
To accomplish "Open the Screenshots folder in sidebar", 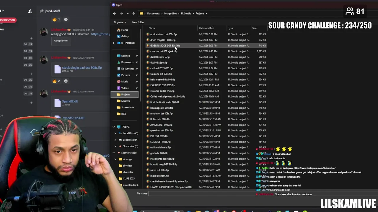I will 126,107.
